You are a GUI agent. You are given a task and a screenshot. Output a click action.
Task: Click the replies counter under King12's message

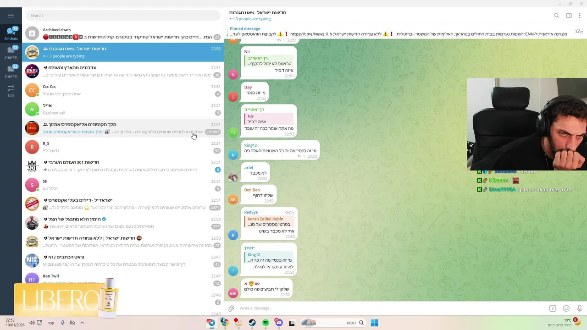(301, 156)
